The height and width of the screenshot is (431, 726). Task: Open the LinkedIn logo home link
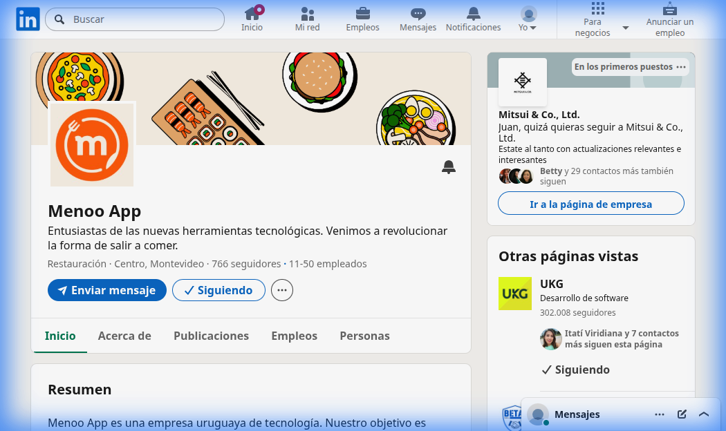28,19
